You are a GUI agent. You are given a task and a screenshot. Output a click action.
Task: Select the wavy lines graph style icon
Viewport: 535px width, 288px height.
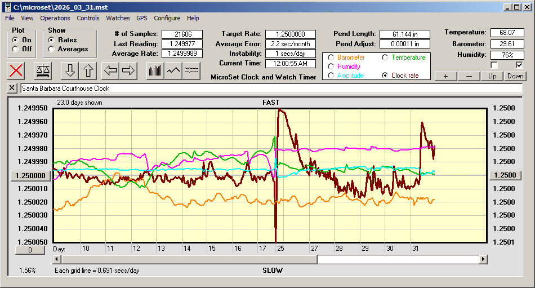click(192, 70)
